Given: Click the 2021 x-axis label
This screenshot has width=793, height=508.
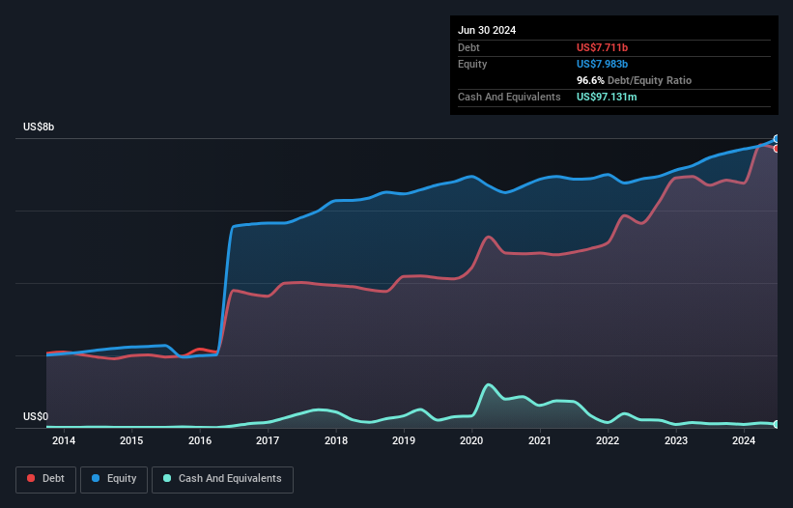Looking at the screenshot, I should 540,440.
